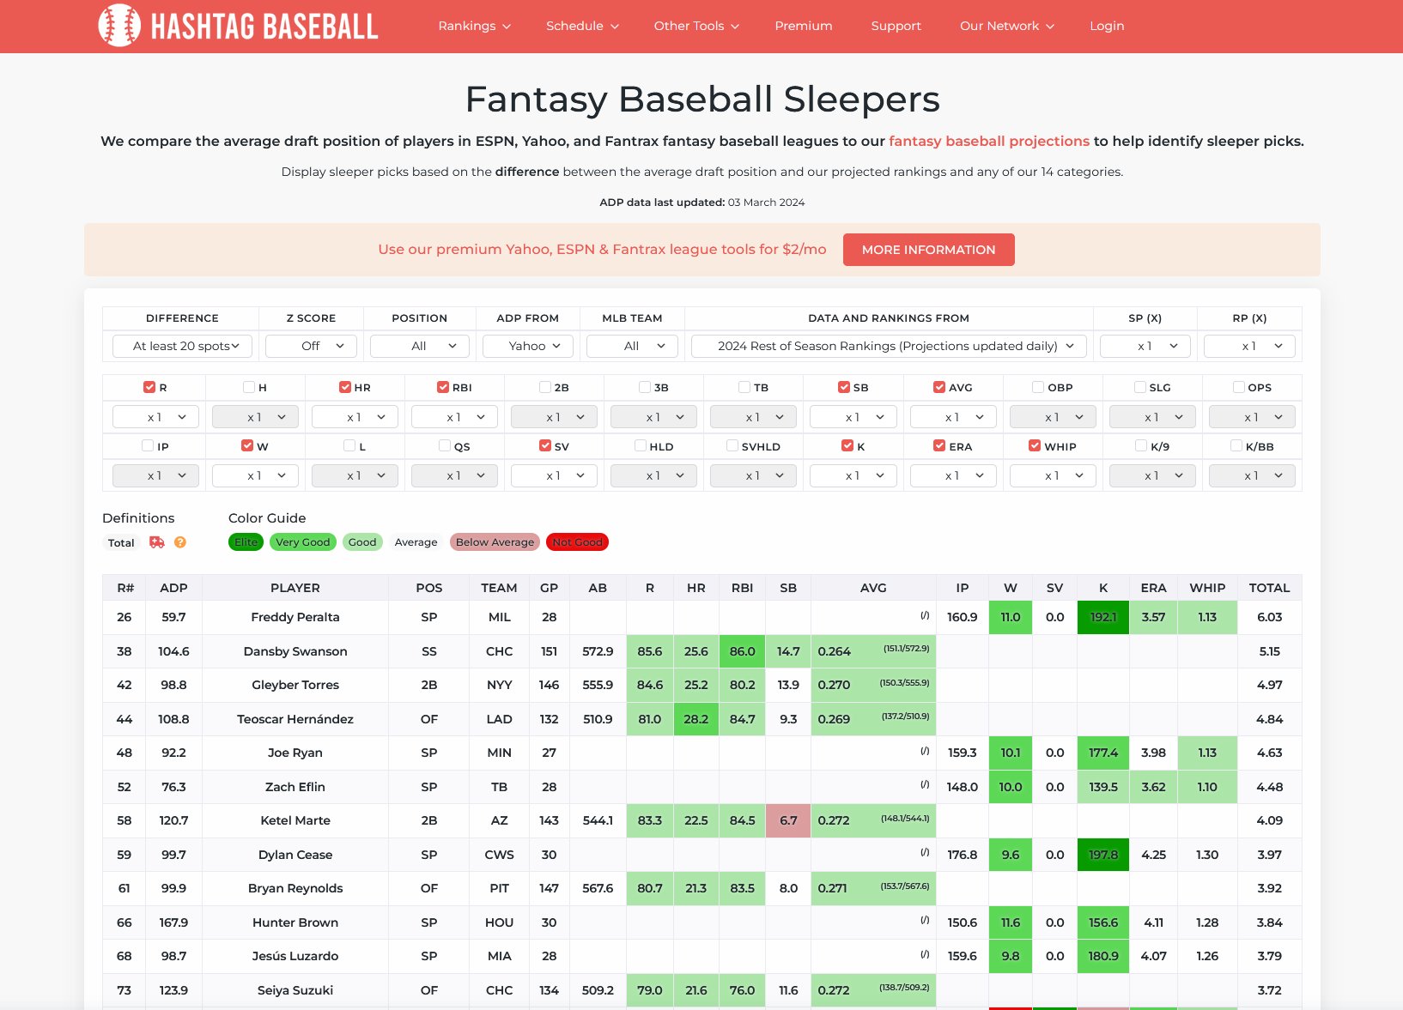Sort by the WHIP column header
The image size is (1403, 1010).
pyautogui.click(x=1207, y=588)
